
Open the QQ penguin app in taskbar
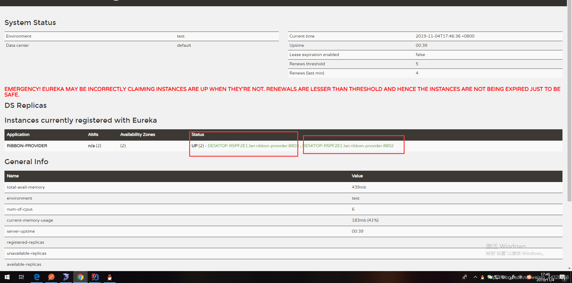tap(110, 277)
